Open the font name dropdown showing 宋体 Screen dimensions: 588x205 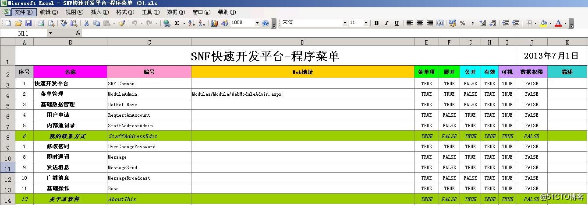345,23
